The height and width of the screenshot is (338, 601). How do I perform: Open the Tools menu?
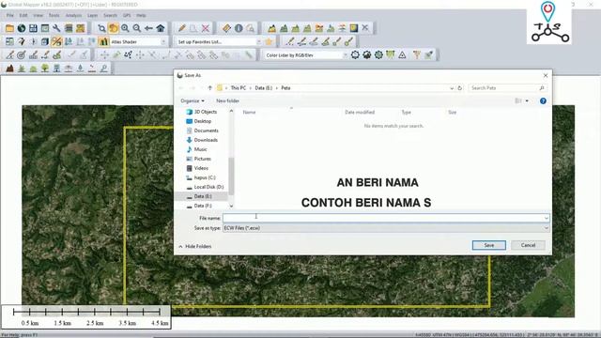point(54,15)
